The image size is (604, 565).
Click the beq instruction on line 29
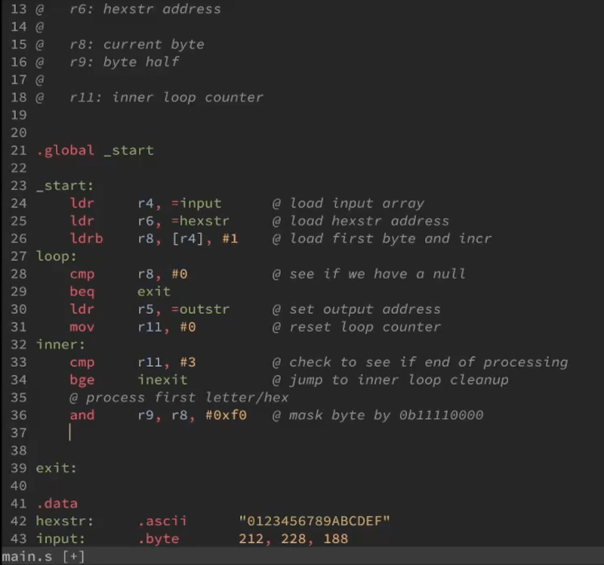tap(82, 291)
